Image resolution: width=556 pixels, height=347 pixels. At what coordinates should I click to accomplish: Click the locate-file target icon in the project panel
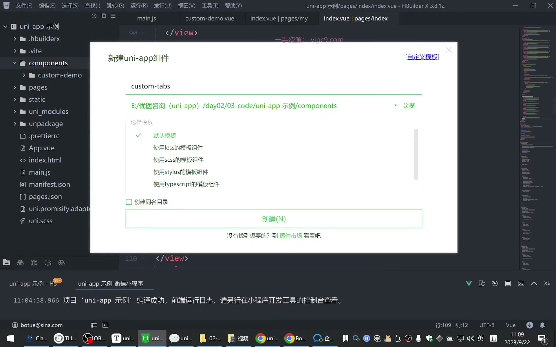[x=94, y=16]
